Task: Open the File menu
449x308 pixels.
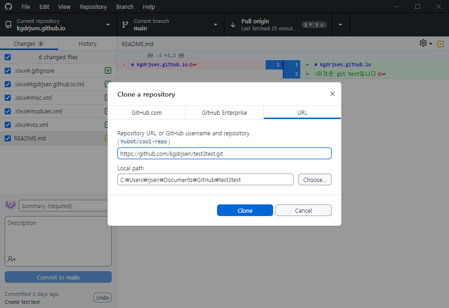Action: [x=26, y=7]
